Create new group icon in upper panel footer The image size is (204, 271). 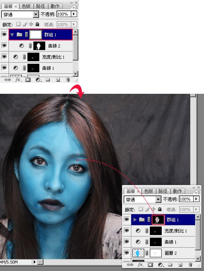tap(48, 79)
